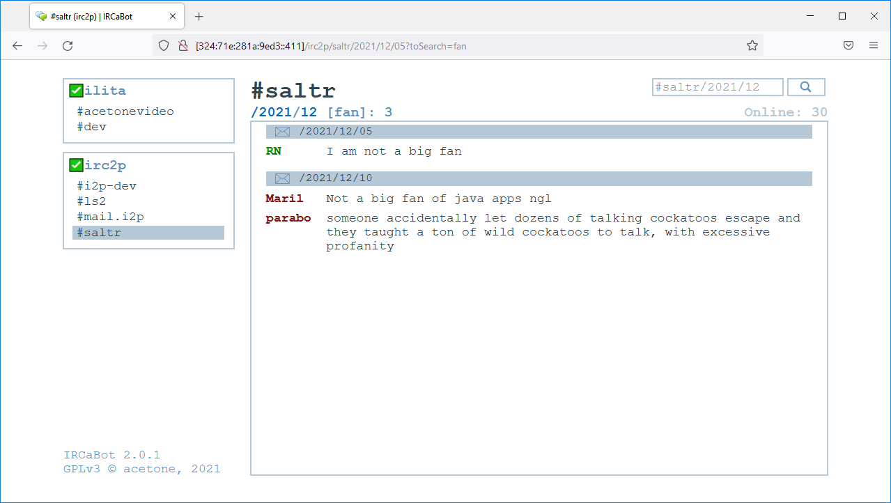Click the magnifier search button
891x503 pixels.
click(806, 87)
